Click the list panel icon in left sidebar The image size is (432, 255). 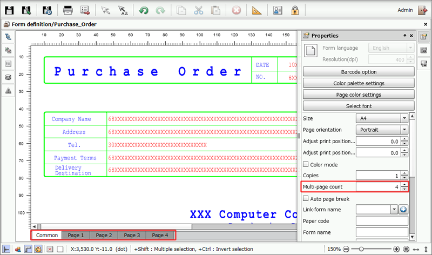[8, 64]
